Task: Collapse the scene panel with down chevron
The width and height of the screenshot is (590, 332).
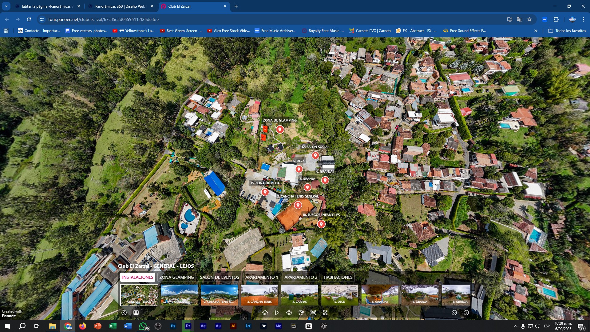Action: (454, 313)
